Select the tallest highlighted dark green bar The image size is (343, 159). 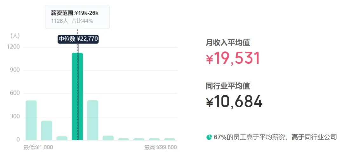click(x=77, y=96)
